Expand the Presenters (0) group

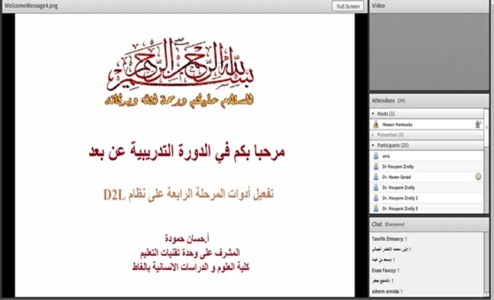pos(373,135)
